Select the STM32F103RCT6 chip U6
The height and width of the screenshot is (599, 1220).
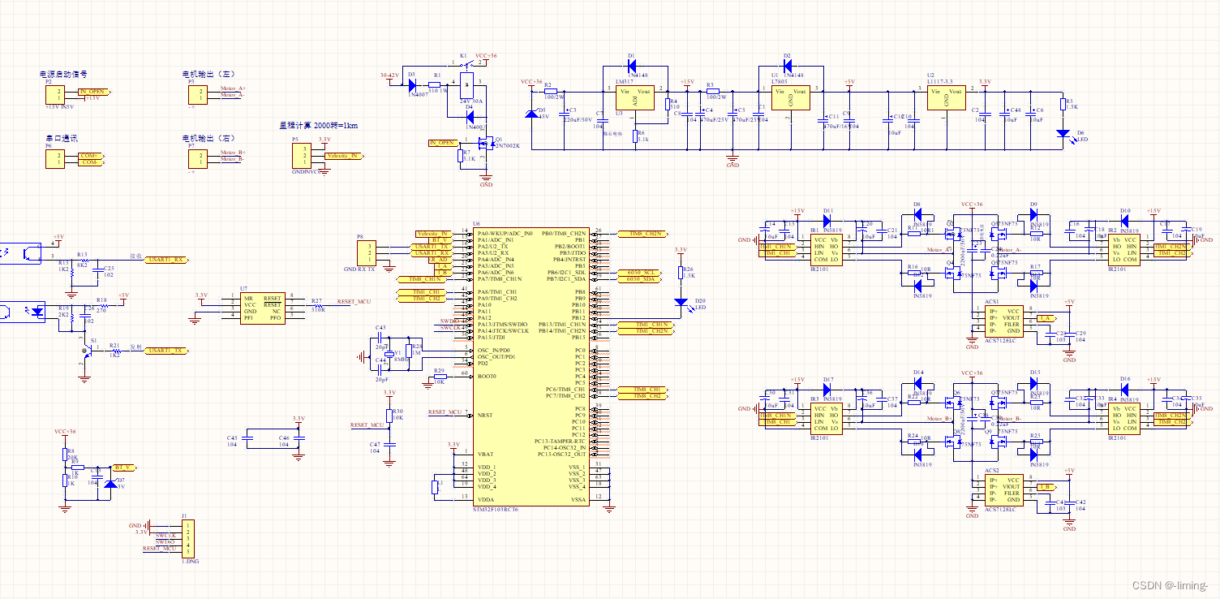pyautogui.click(x=530, y=366)
